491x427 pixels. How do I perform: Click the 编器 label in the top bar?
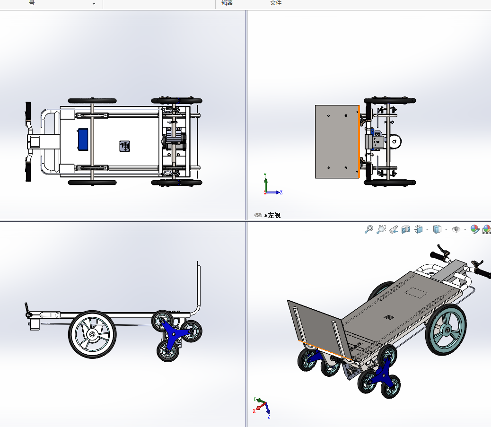coord(227,3)
